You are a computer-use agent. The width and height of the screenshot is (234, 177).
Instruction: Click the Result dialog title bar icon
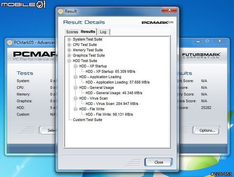(61, 11)
